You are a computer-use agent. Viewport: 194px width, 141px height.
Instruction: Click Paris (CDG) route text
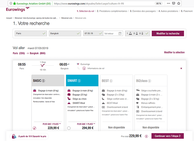point(19,53)
